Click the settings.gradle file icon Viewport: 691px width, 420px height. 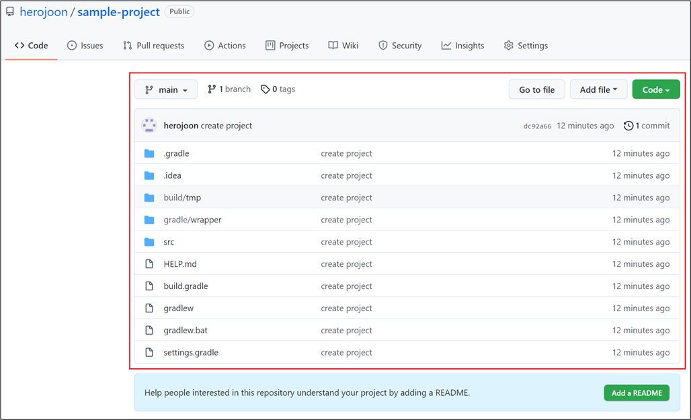click(x=149, y=352)
